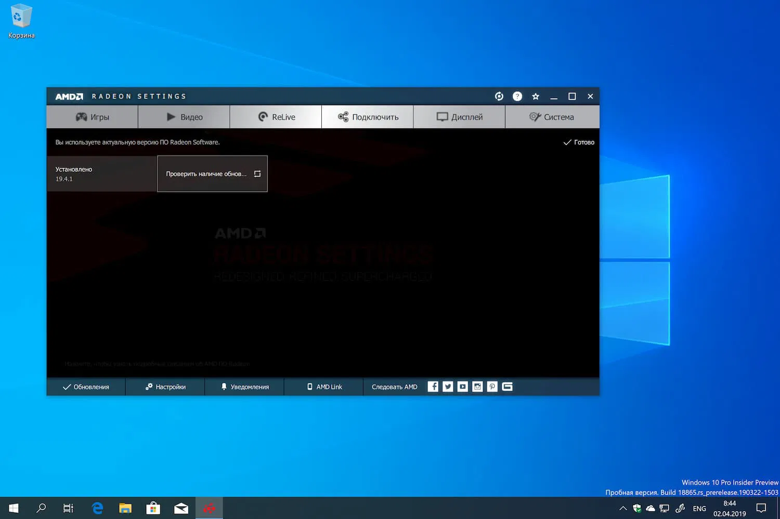Open AMD's Twitter feed via bird icon
The width and height of the screenshot is (780, 519).
(447, 387)
